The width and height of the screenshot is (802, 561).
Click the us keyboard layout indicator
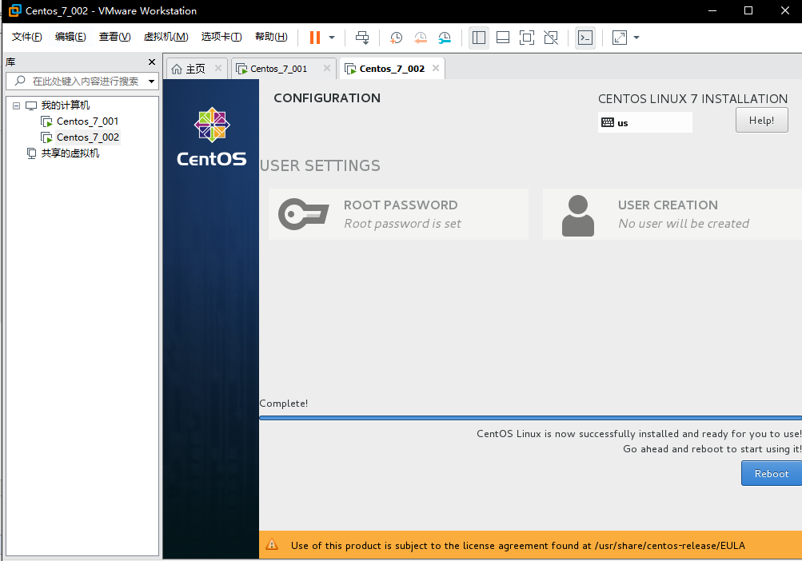tap(645, 122)
